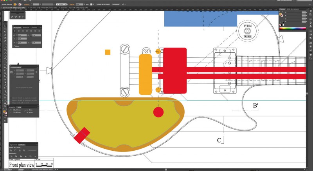Click the align-left icon in the Paragraphe panel
The image size is (313, 171).
(14, 31)
